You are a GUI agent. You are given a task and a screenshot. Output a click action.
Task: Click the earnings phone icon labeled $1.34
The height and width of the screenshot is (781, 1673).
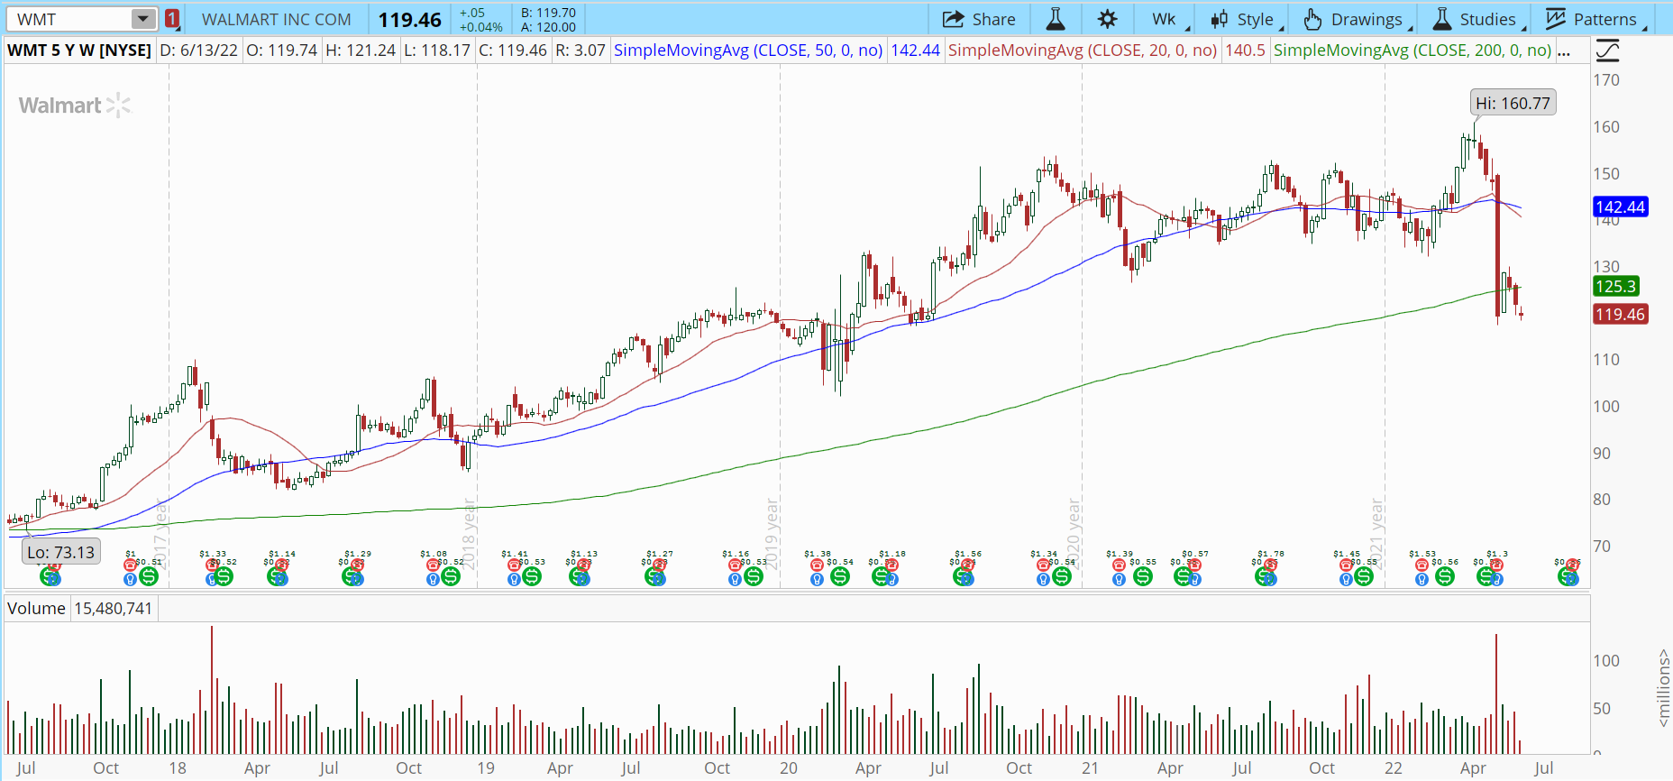1044,565
